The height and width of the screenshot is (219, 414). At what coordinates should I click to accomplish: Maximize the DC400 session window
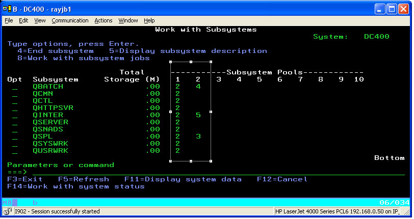[391, 9]
